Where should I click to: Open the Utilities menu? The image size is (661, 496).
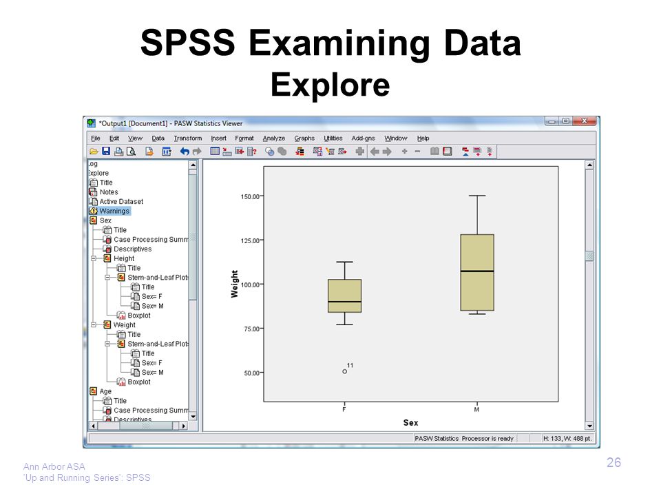tap(333, 138)
